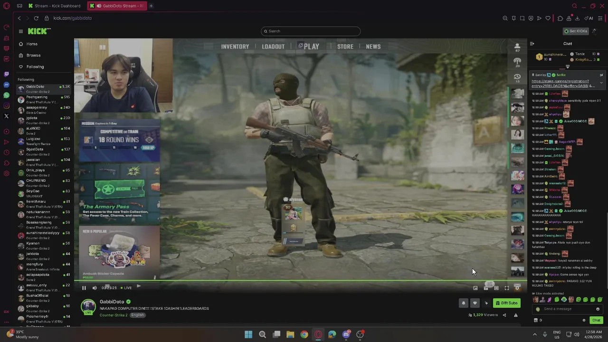Show hidden system tray icons
Screen dimensions: 608x342
(x=535, y=334)
